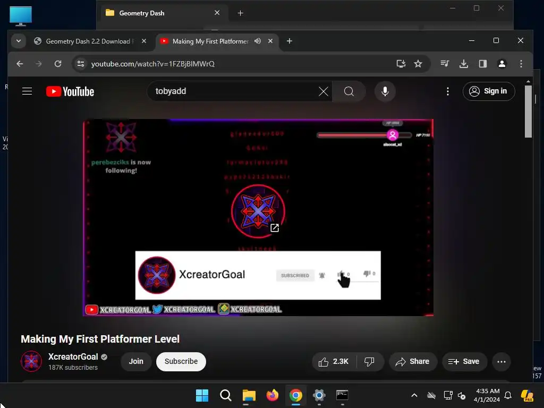544x408 pixels.
Task: Open a new Chrome tab
Action: click(290, 41)
